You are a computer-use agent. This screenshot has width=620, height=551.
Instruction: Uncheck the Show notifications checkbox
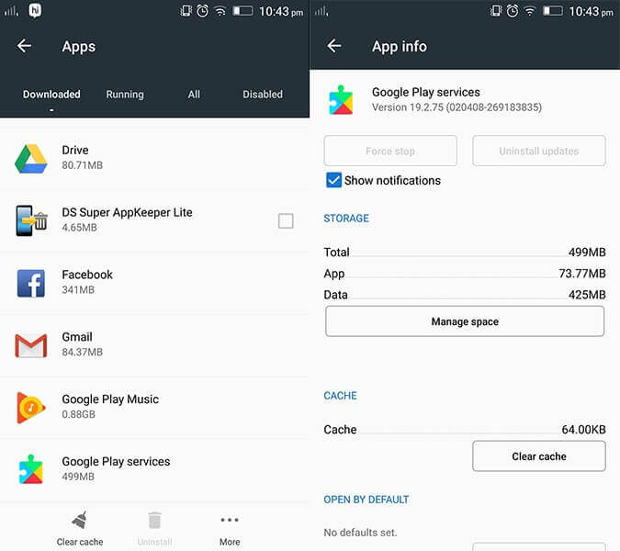(334, 180)
